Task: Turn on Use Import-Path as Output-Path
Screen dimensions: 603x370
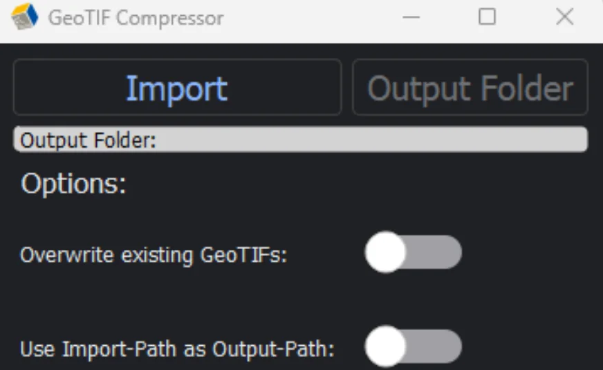Action: pos(413,347)
